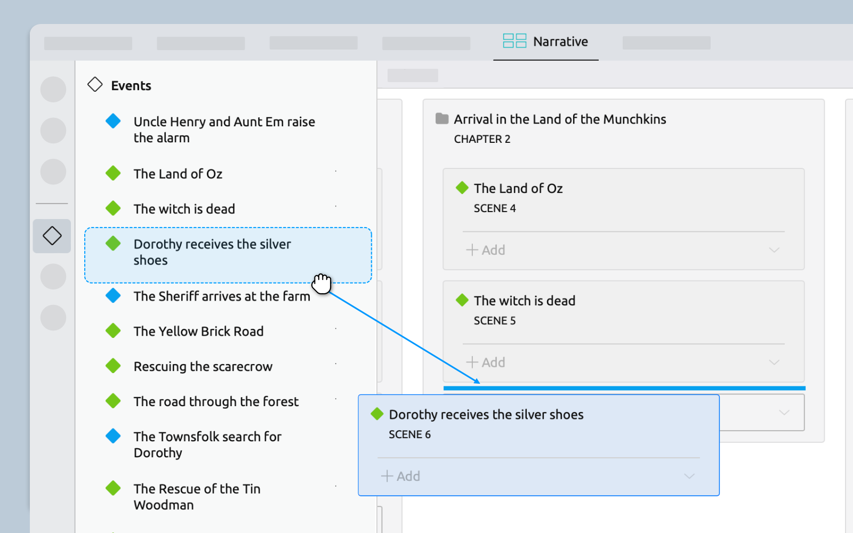Expand chevron in Scene 6 dragged card
853x533 pixels.
tap(689, 476)
